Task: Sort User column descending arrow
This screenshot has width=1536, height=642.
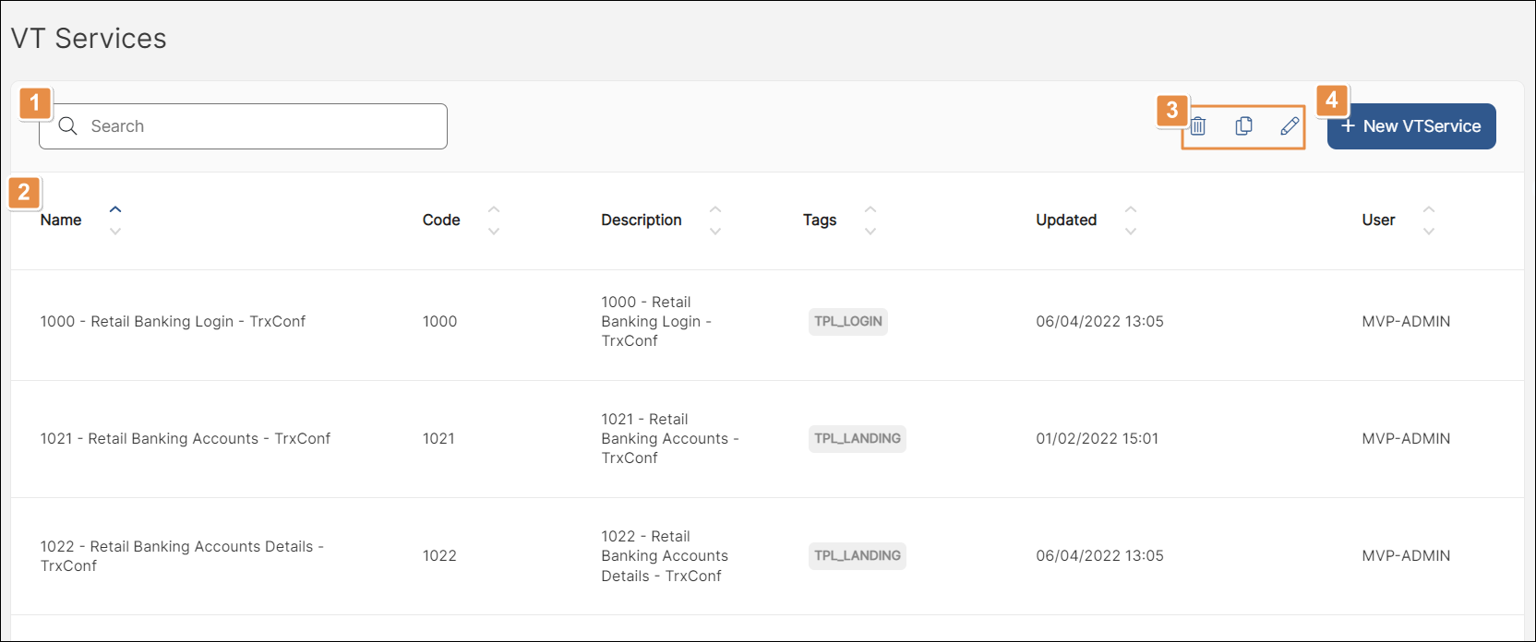Action: point(1429,232)
